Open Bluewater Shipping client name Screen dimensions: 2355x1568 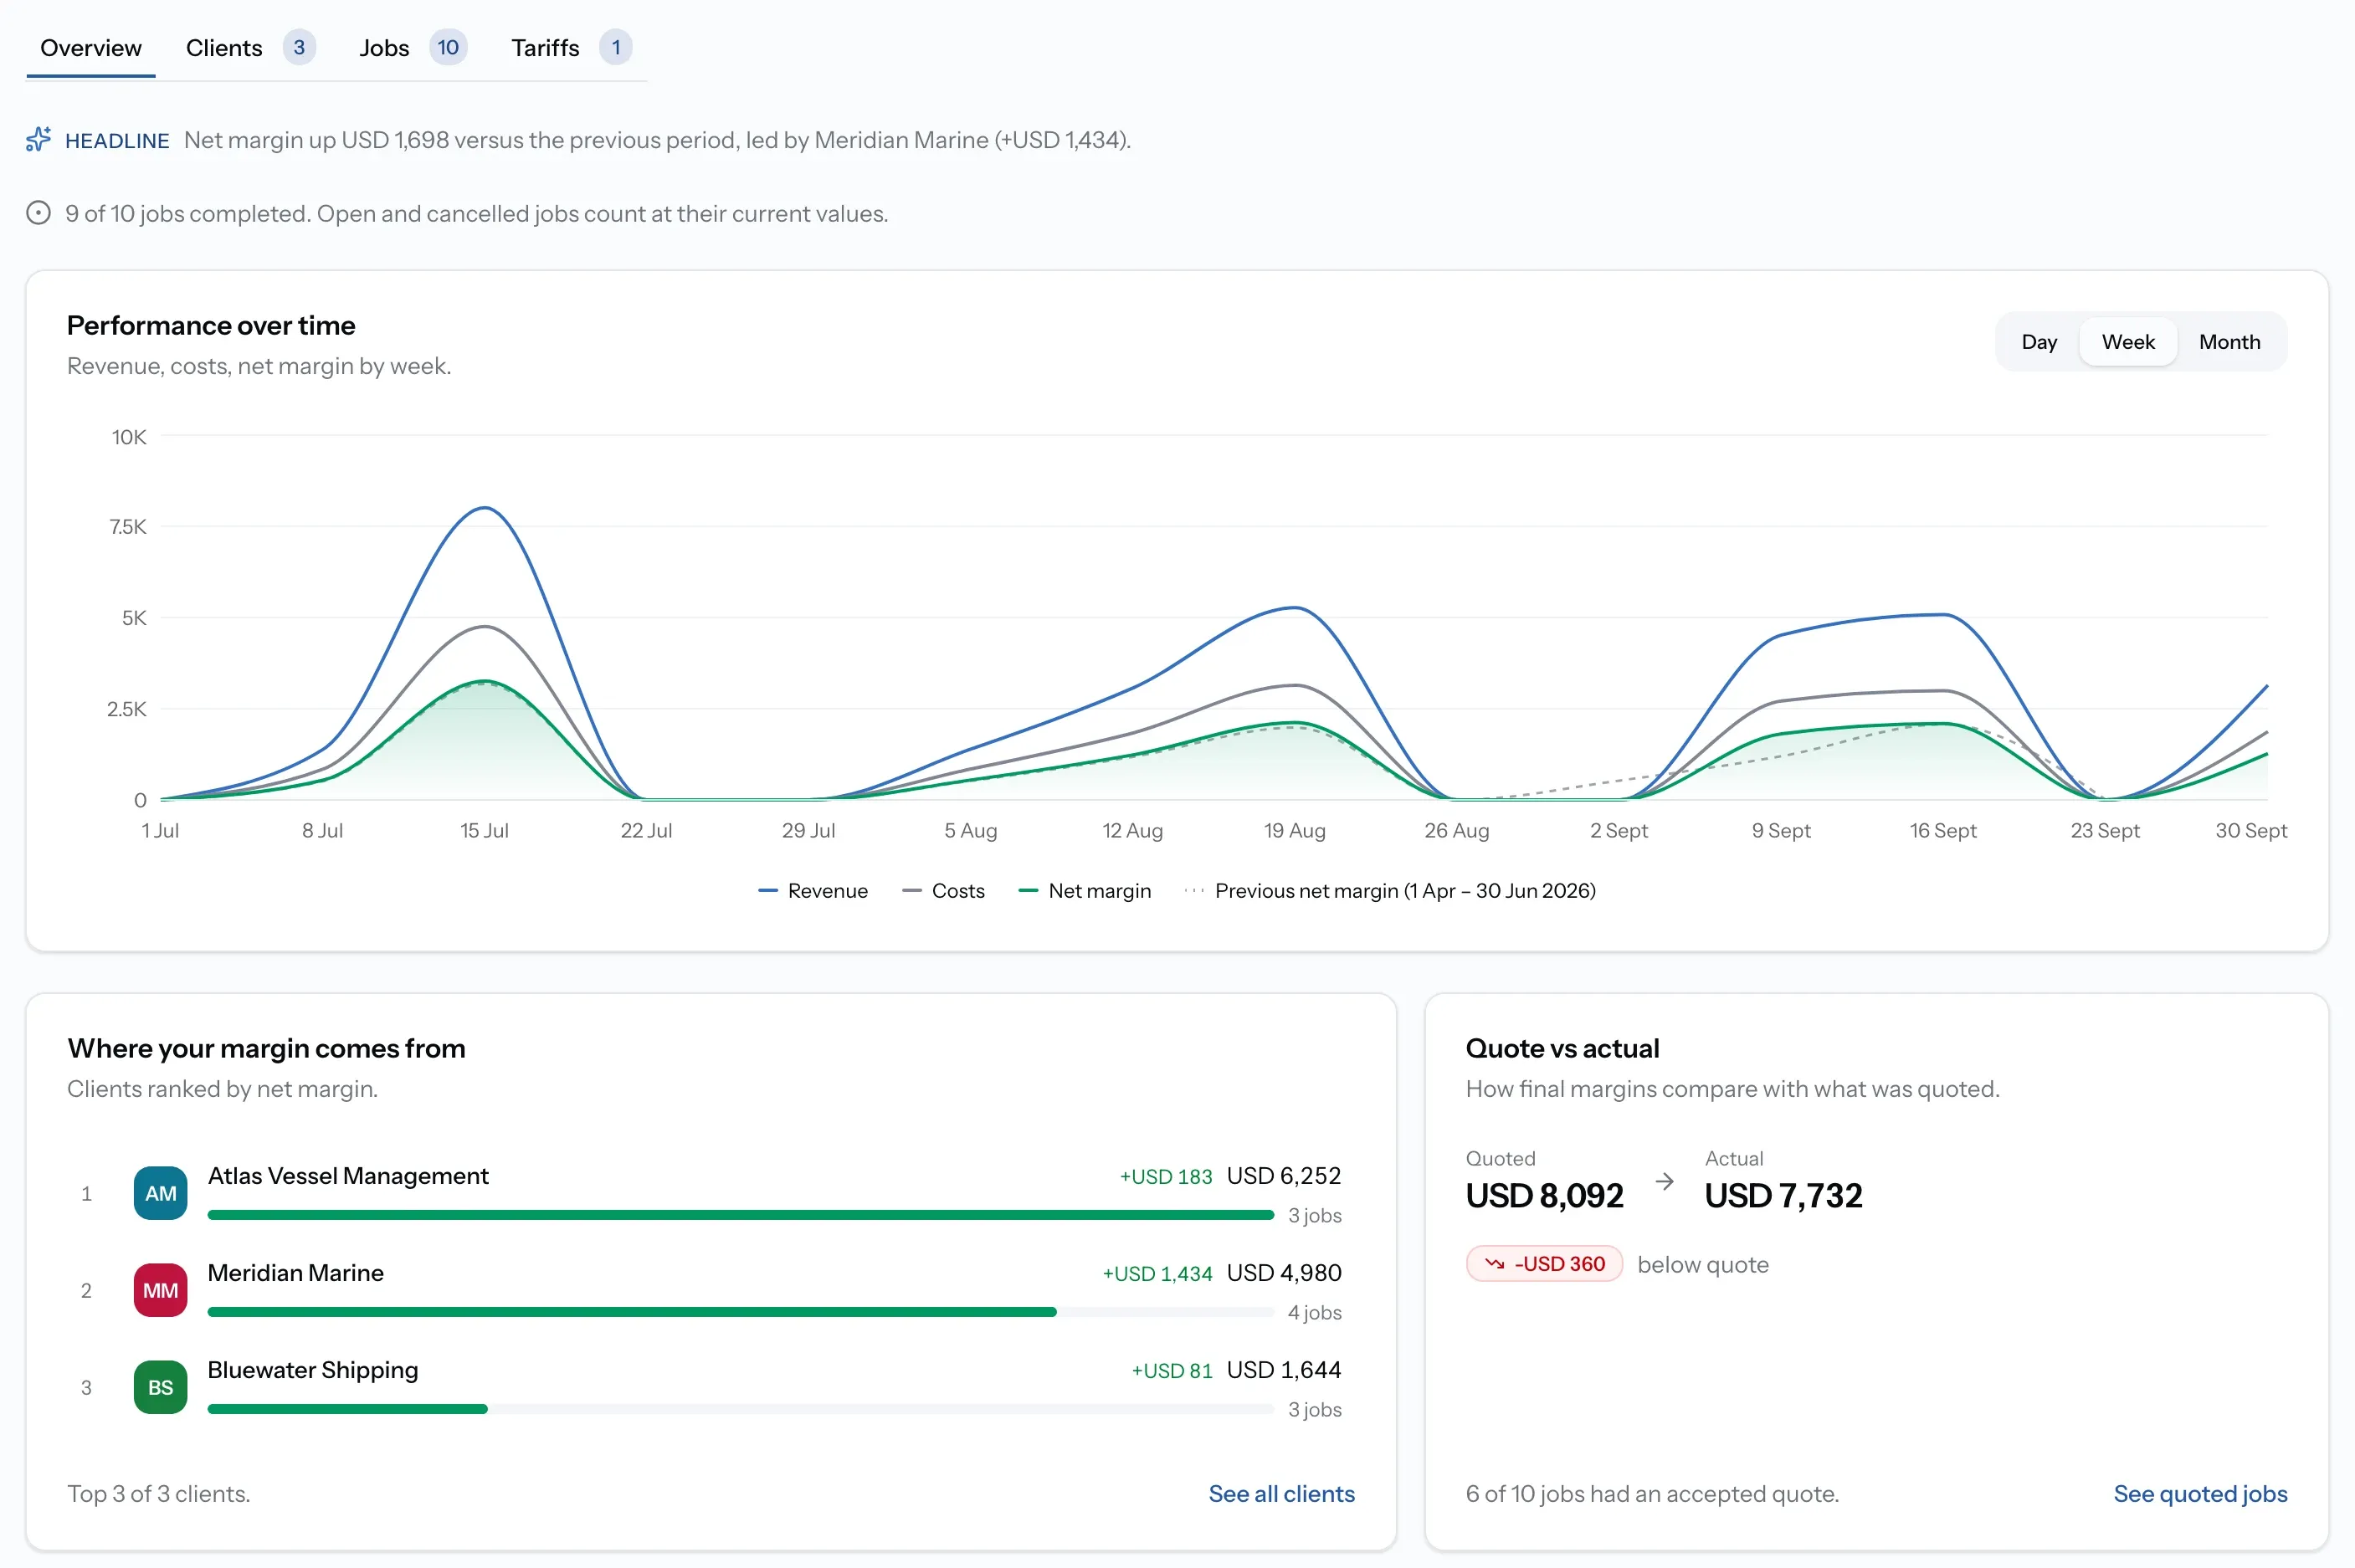pyautogui.click(x=313, y=1370)
